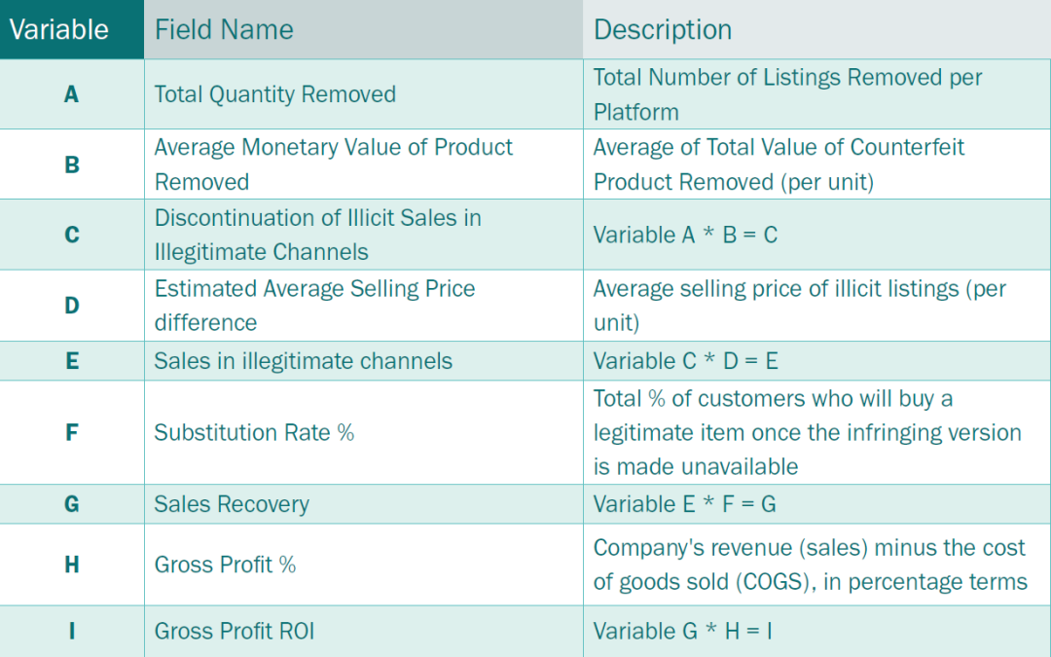
Task: Click Discontinuation of Illicit Sales field name
Action: point(363,235)
